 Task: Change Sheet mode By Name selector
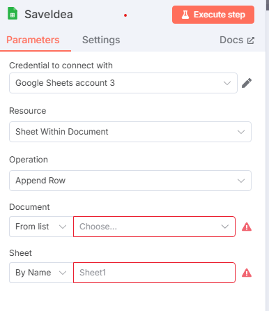tap(41, 273)
